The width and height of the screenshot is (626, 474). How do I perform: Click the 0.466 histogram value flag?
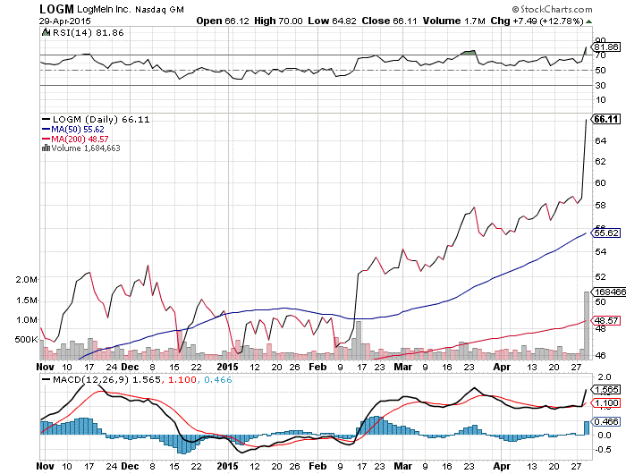point(606,422)
